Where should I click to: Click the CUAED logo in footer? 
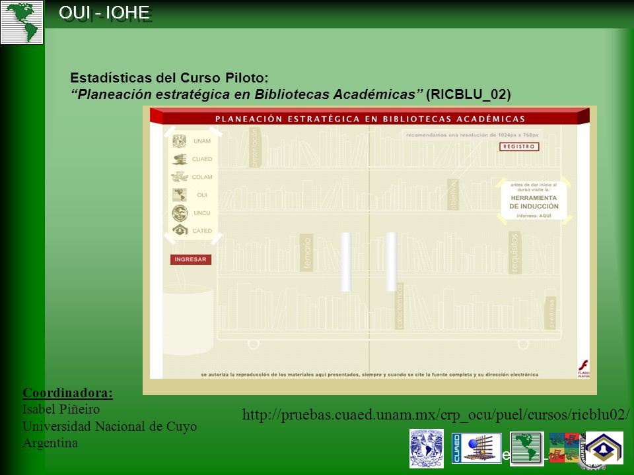[476, 448]
